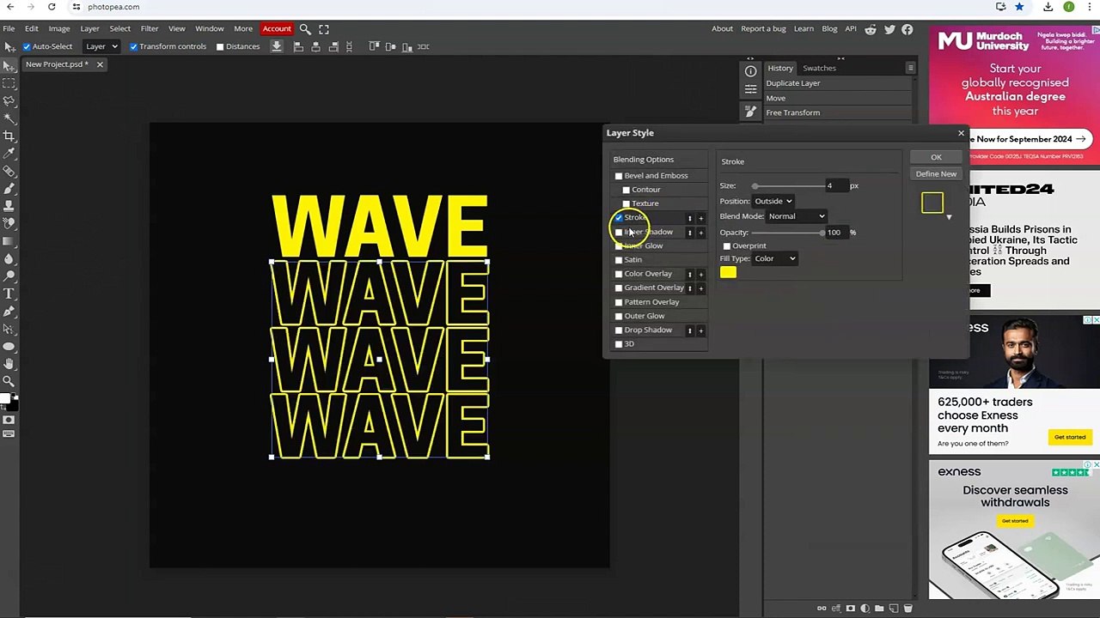Toggle fullscreen mode icon

324,29
